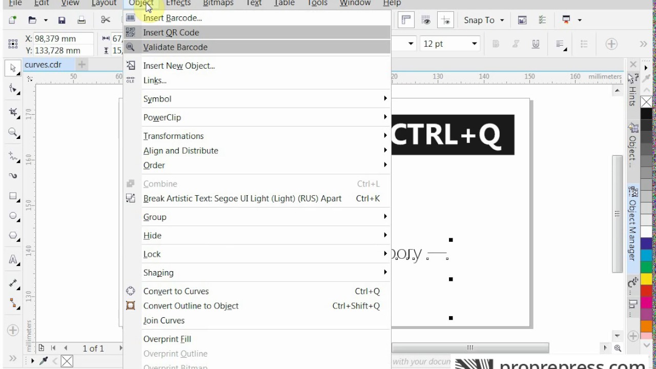The width and height of the screenshot is (656, 369).
Task: Click the vertical scrollbar thumb
Action: [x=617, y=214]
